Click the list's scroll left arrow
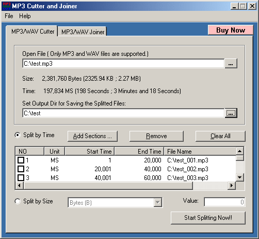The width and height of the screenshot is (259, 239). 20,186
